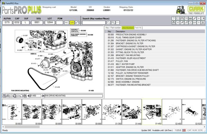Viewport: 207px width, 134px height.
Task: Go to next diagram page arrow
Action: [x=43, y=96]
